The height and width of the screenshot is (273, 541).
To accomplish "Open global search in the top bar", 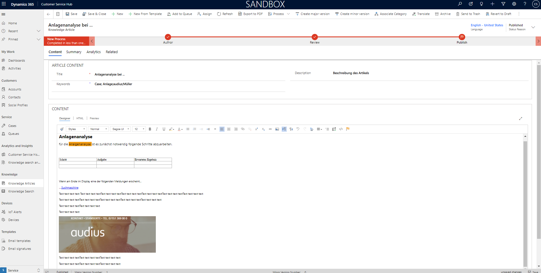I will pos(460,4).
